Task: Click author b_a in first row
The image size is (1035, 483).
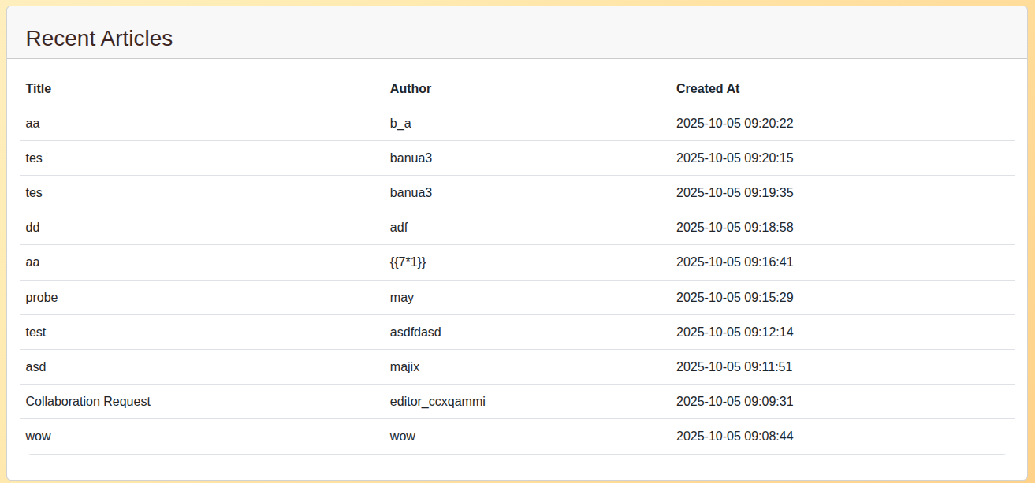Action: [400, 124]
